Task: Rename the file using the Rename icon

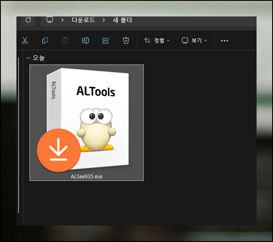Action: [86, 40]
